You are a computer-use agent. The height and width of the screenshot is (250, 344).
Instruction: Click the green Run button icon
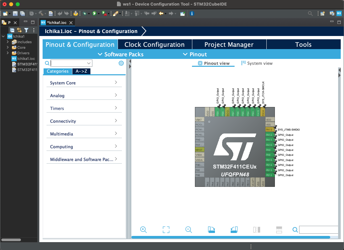94,13
